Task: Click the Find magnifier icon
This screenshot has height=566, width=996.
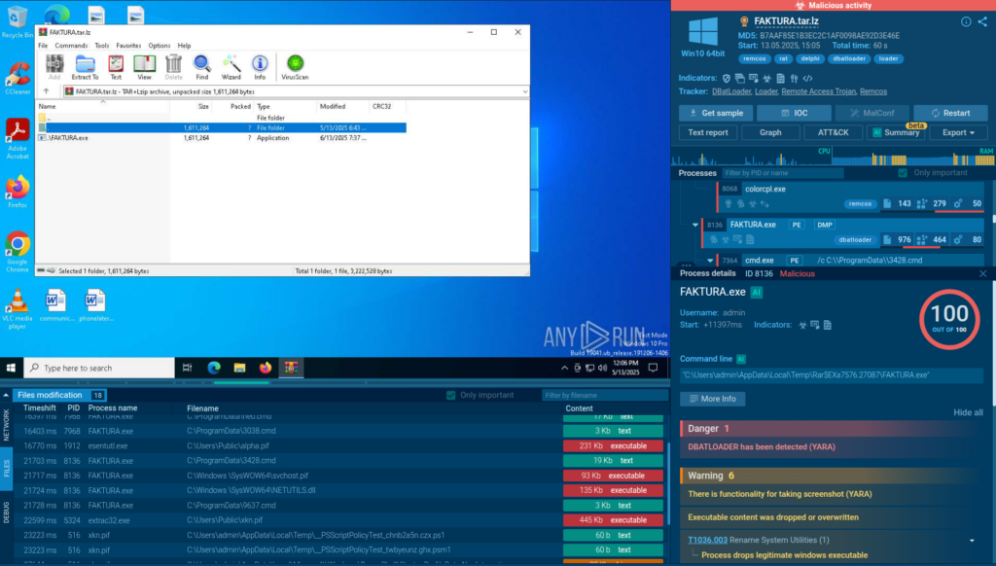Action: (x=201, y=66)
